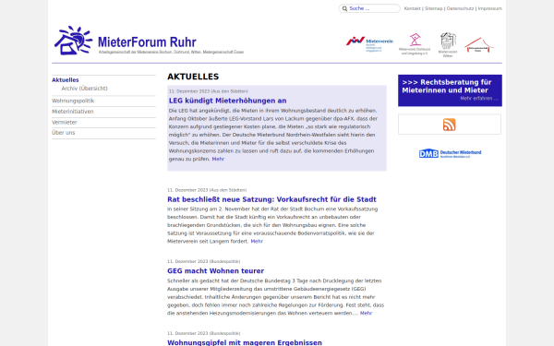
Task: Click Mehr link of GEG article
Action: [x=366, y=313]
